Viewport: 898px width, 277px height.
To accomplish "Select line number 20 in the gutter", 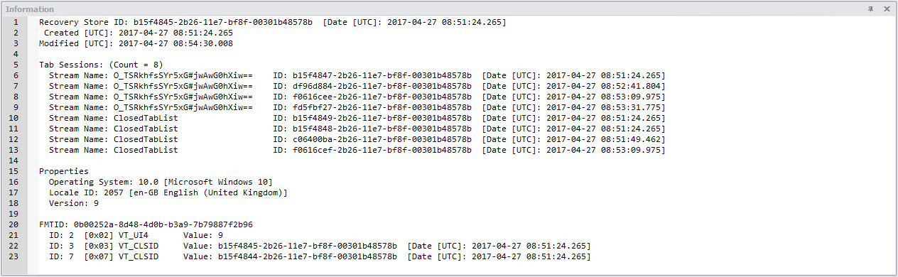I will pos(15,224).
